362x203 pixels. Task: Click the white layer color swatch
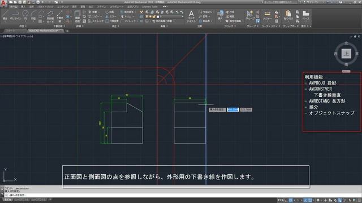coord(158,16)
